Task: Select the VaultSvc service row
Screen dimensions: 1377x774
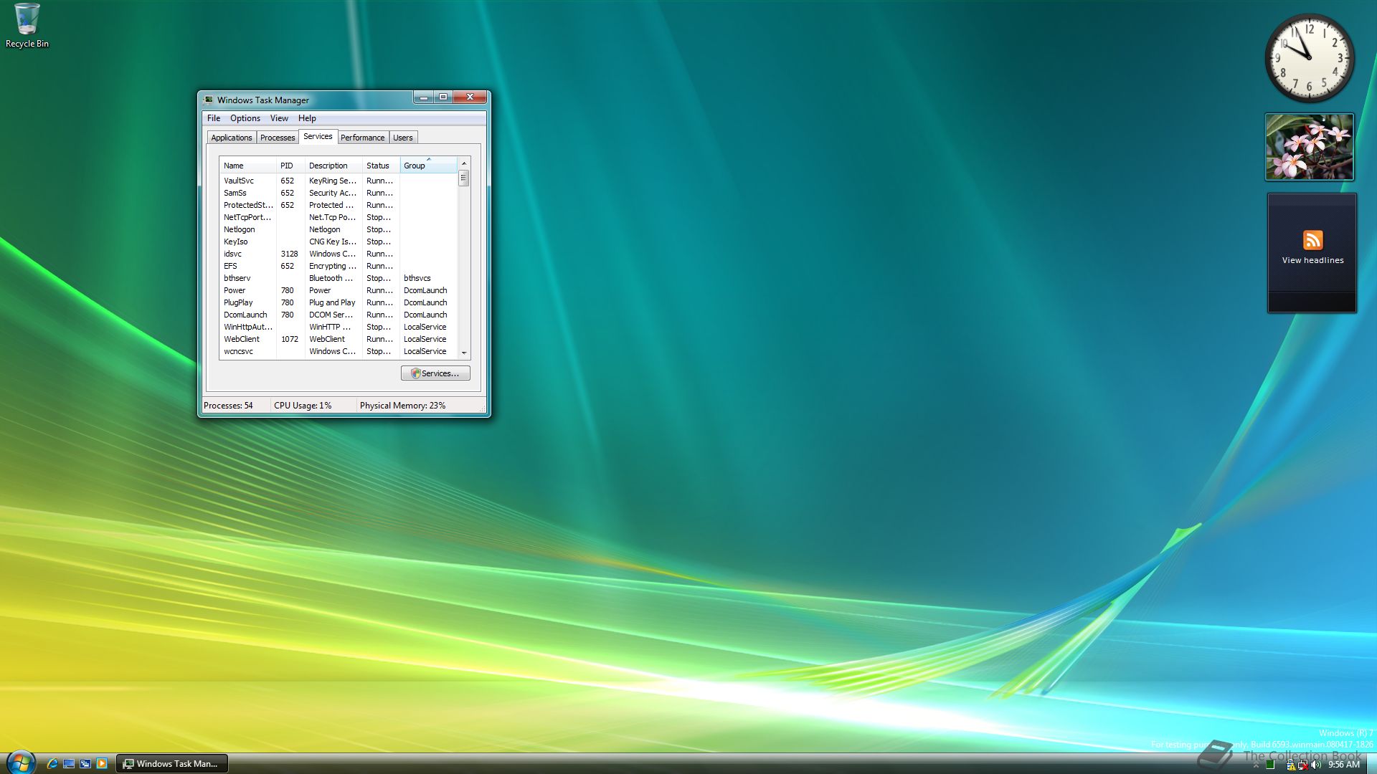Action: pyautogui.click(x=339, y=181)
